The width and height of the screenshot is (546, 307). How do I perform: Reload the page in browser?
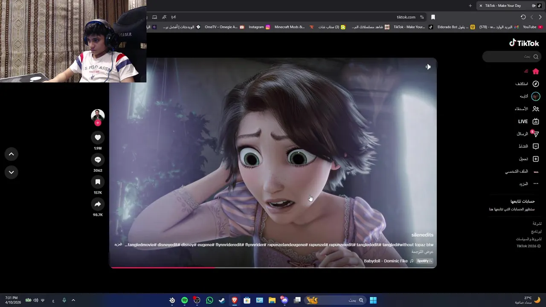coord(523,17)
